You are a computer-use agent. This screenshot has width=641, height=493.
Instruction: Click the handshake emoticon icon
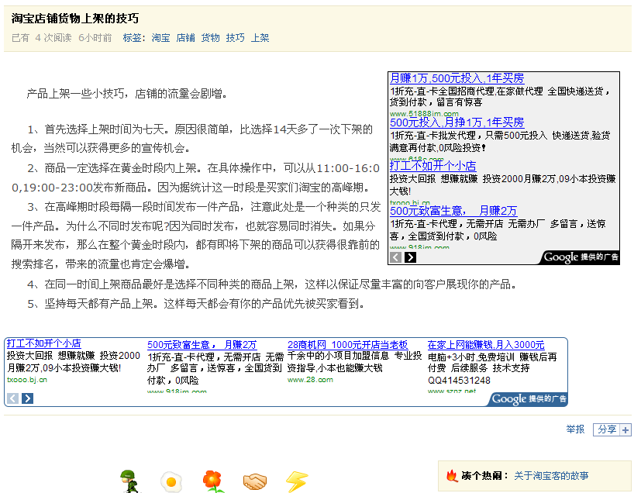(255, 481)
